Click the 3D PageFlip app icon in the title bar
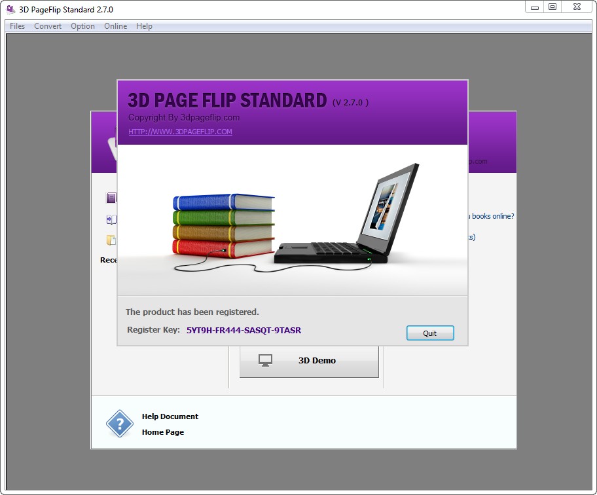The height and width of the screenshot is (495, 597). point(11,9)
